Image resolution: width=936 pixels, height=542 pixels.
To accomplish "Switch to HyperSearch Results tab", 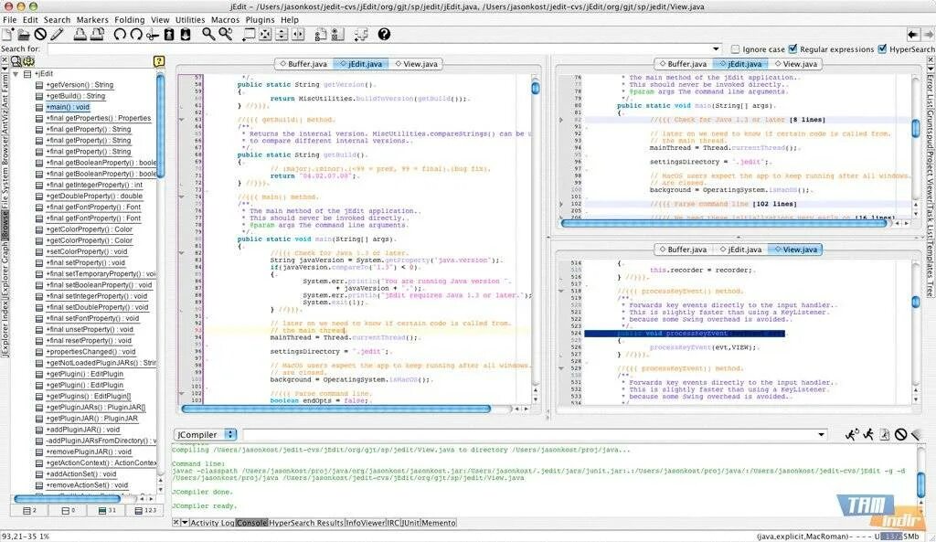I will (306, 523).
